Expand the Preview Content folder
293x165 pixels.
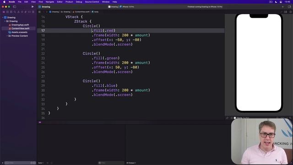(x=7, y=36)
